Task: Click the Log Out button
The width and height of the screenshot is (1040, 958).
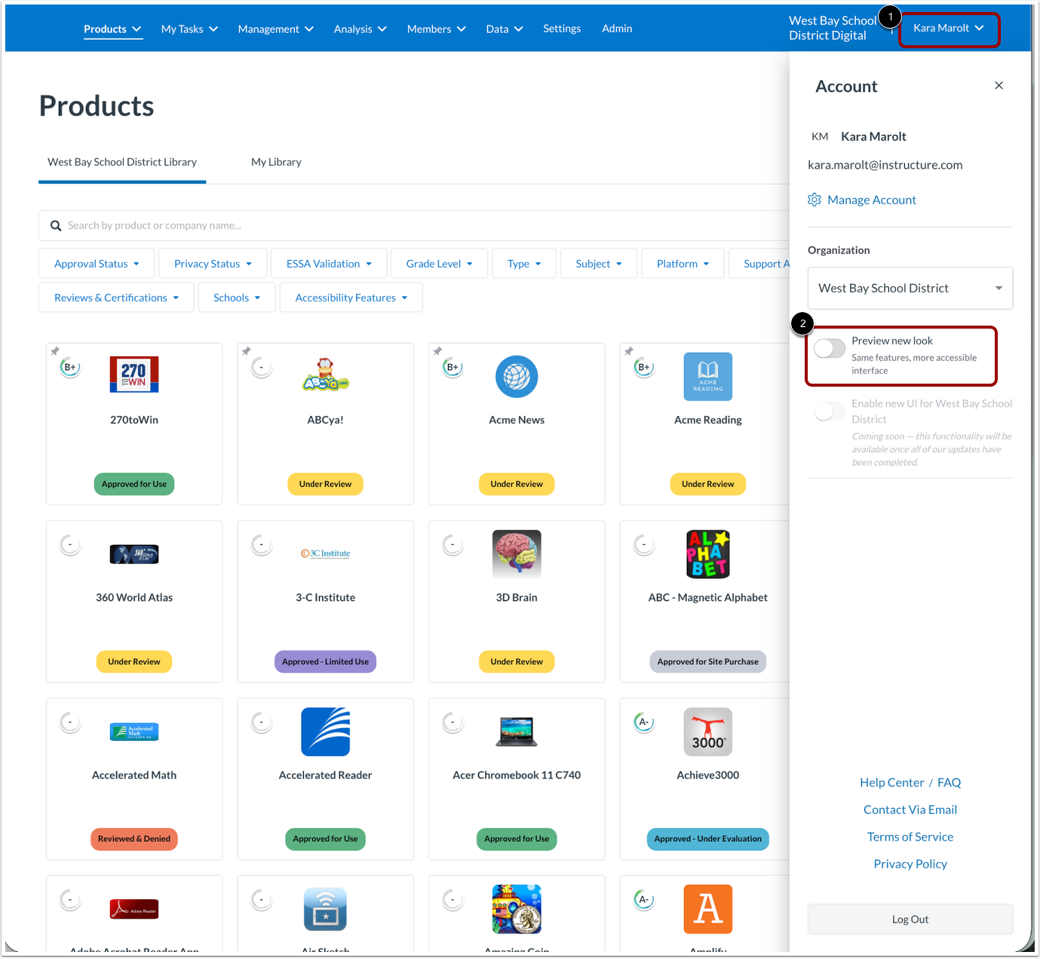Action: (910, 920)
